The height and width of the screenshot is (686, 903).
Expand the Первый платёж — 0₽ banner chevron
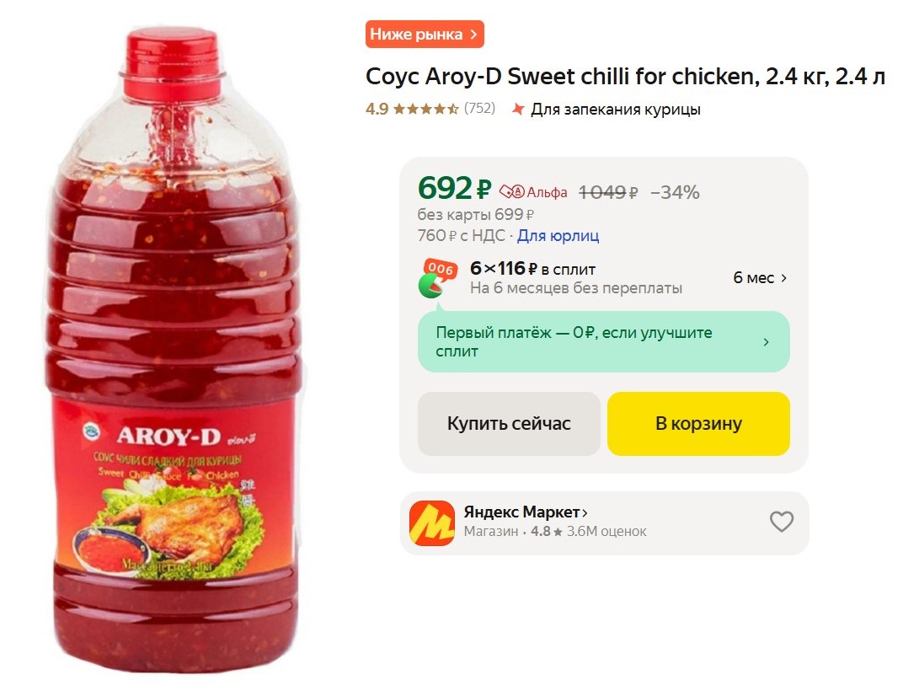click(x=766, y=342)
